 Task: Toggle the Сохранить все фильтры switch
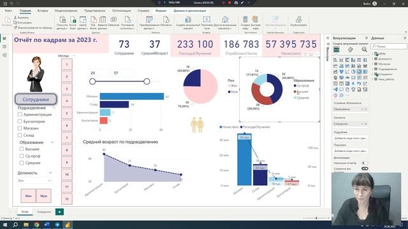tap(365, 169)
